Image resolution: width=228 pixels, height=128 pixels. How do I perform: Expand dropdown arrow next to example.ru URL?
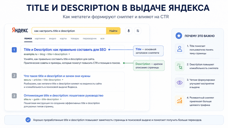(69, 54)
